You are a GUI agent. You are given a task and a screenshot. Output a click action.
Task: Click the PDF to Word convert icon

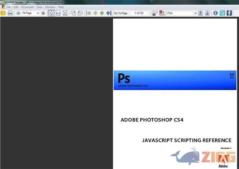coord(162,13)
